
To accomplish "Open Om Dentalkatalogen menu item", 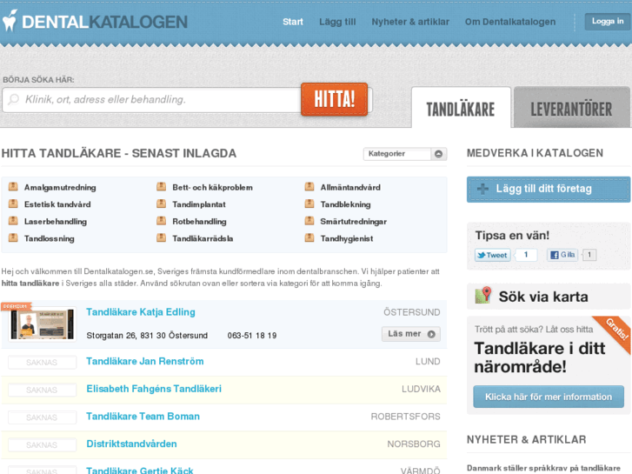I will click(x=510, y=22).
